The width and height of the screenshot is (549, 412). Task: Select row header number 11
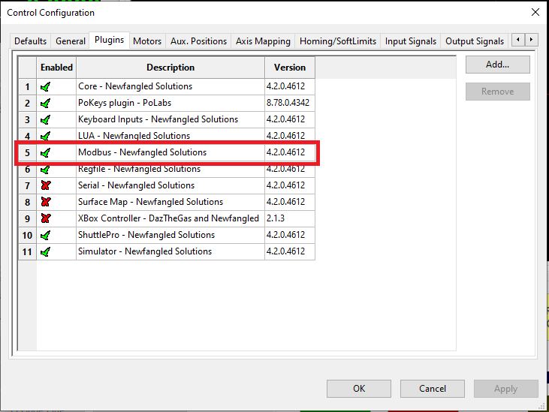pyautogui.click(x=27, y=252)
